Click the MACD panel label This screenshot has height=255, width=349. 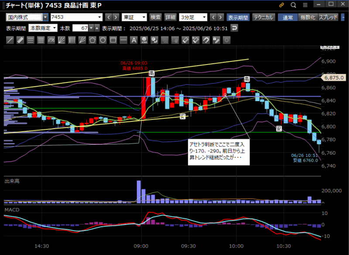click(12, 210)
